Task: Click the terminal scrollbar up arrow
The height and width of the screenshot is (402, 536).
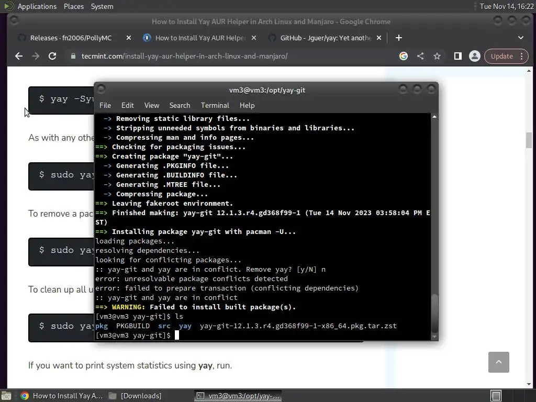Action: [x=434, y=117]
